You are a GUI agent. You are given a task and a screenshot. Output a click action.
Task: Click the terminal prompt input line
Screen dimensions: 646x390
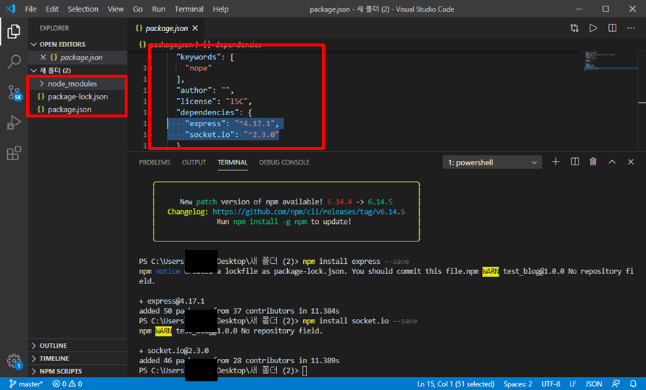(305, 370)
